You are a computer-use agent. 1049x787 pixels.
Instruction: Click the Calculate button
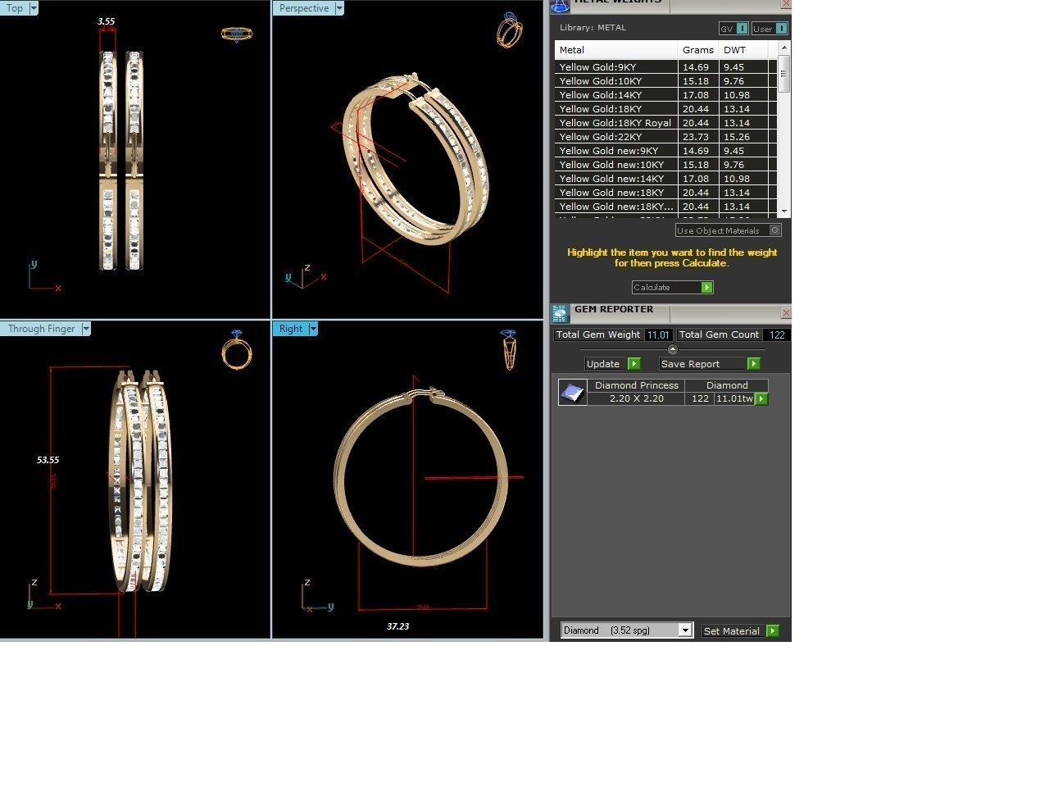point(672,288)
